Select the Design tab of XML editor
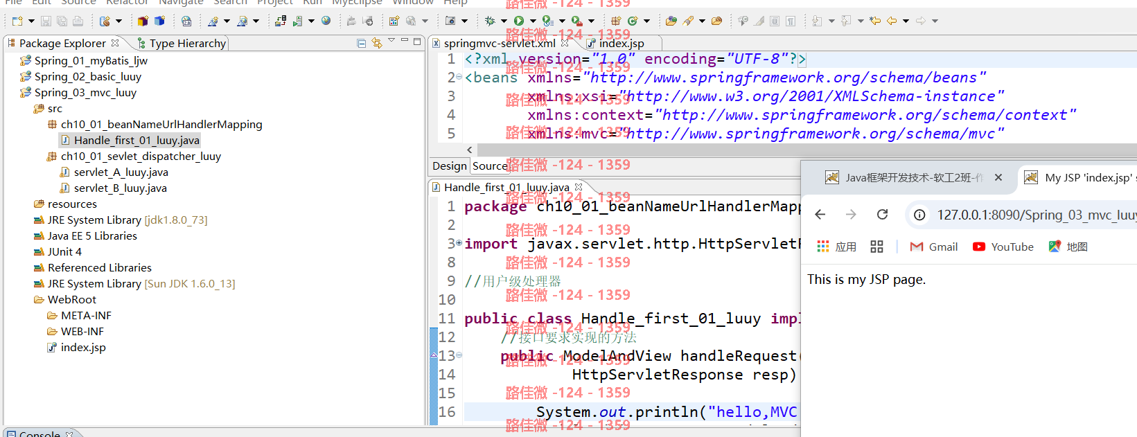1137x437 pixels. tap(450, 166)
